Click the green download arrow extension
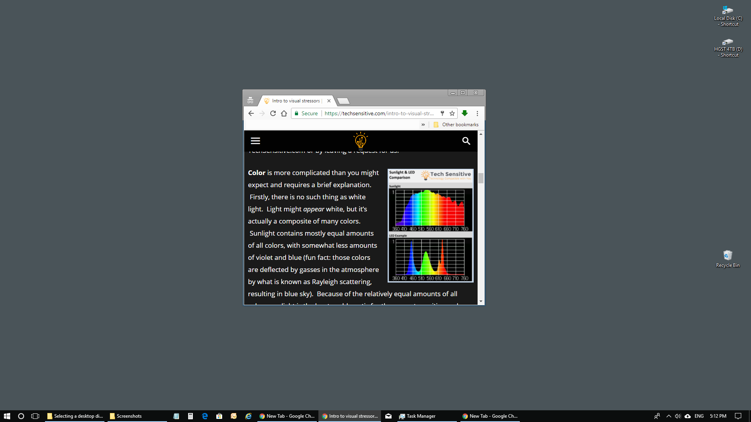 pyautogui.click(x=465, y=113)
